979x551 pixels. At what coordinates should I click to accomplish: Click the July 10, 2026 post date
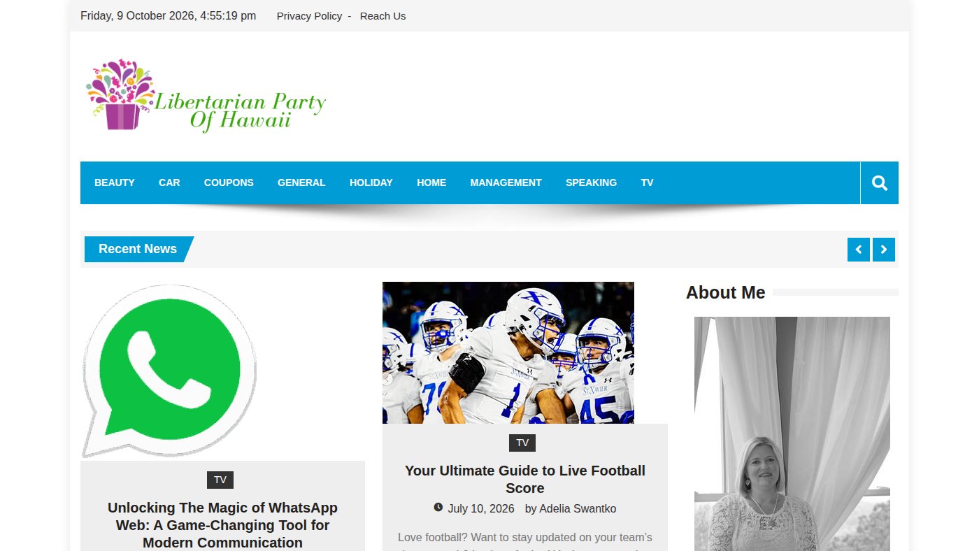(x=481, y=509)
